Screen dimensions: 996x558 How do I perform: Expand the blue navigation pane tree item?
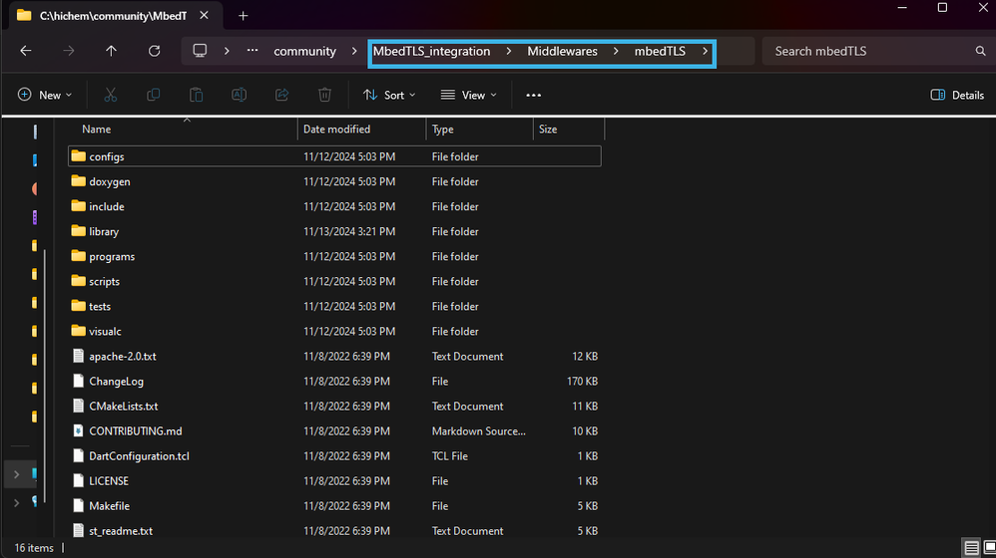[17, 474]
